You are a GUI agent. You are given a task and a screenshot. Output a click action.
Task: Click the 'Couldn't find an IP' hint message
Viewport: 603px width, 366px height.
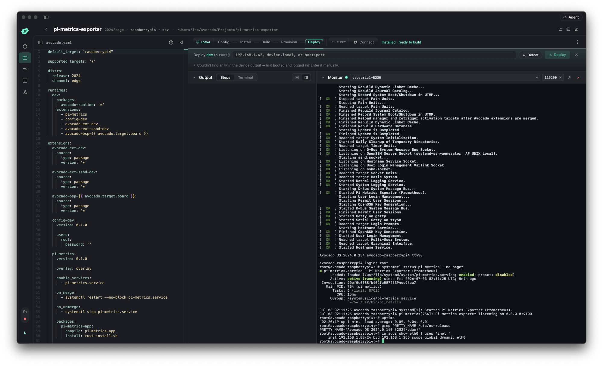coord(268,65)
